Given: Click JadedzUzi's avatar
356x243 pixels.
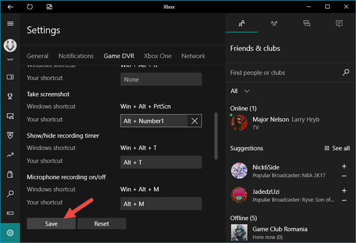Looking at the screenshot, I should click(239, 195).
